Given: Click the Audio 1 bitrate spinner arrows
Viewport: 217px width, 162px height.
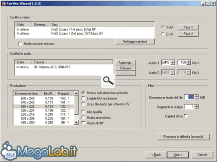Looking at the screenshot, I should click(x=189, y=63).
